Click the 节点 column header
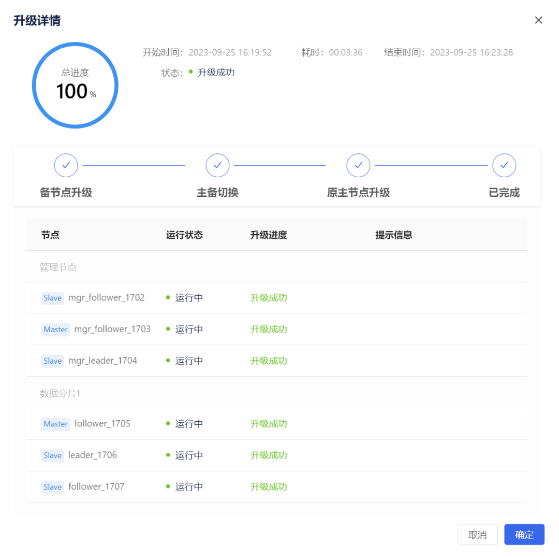The height and width of the screenshot is (557, 559). click(50, 235)
